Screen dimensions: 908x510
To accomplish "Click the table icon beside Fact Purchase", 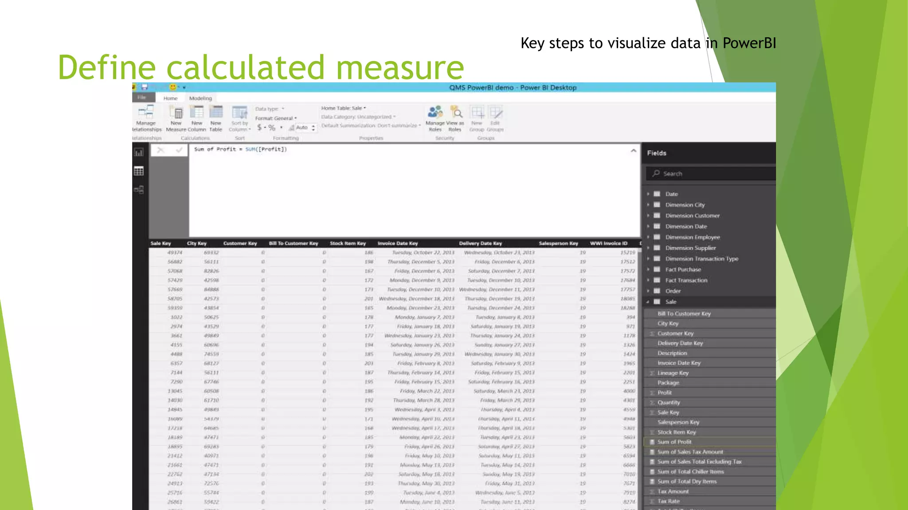I will [657, 269].
